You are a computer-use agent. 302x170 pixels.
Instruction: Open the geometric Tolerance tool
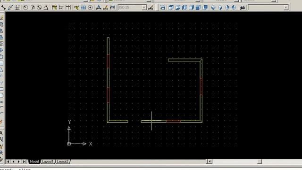point(84,8)
